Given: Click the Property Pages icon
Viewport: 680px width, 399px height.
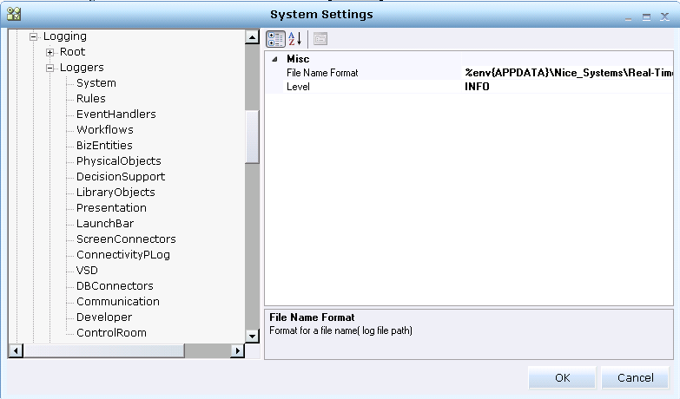Looking at the screenshot, I should click(x=320, y=39).
